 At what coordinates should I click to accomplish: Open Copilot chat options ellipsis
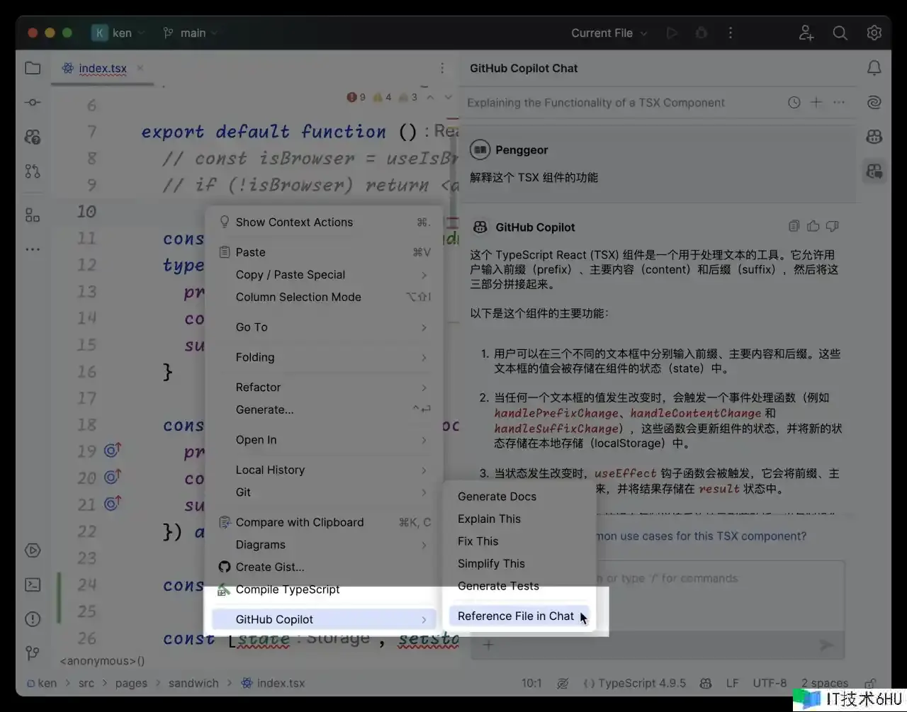point(839,103)
